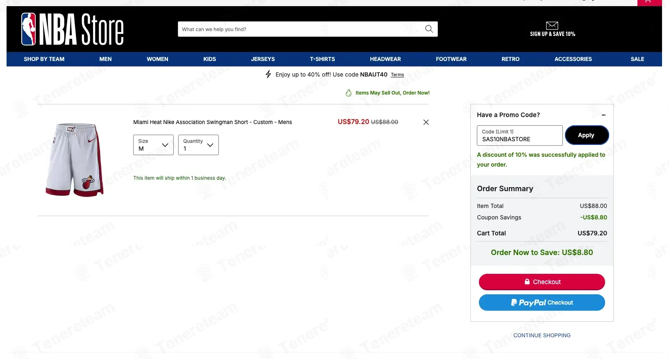Open the Headwear menu
Image resolution: width=669 pixels, height=359 pixels.
(386, 59)
